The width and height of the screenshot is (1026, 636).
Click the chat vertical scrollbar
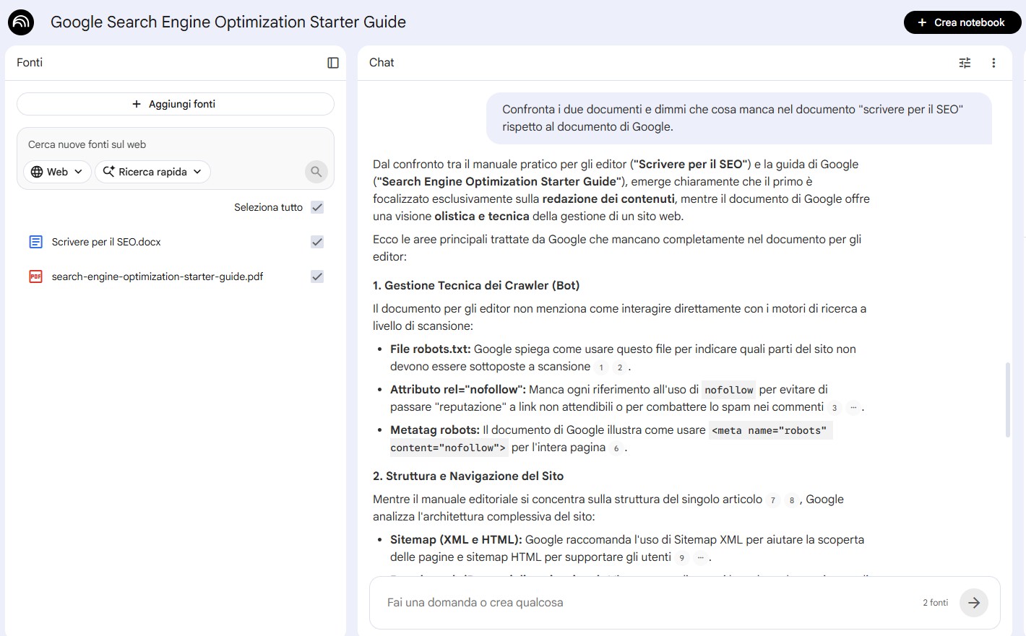coord(1008,400)
